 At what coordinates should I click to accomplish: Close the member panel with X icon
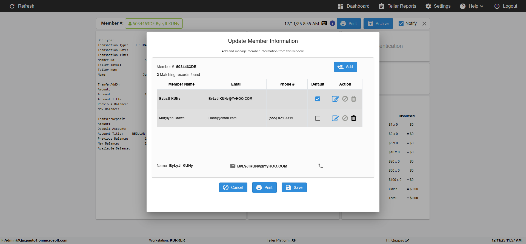424,24
